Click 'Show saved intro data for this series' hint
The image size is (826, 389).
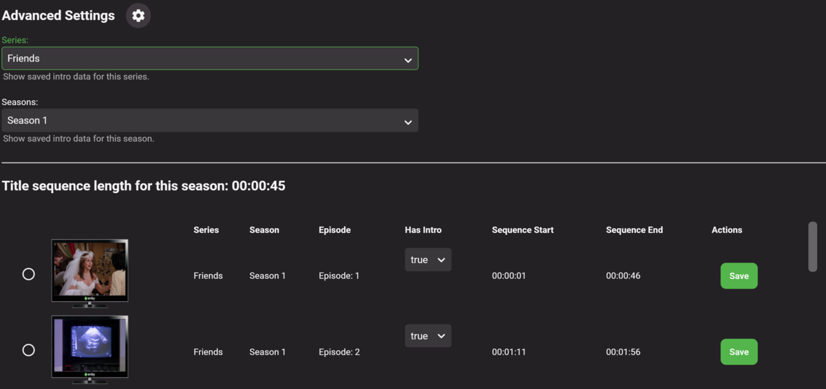76,76
